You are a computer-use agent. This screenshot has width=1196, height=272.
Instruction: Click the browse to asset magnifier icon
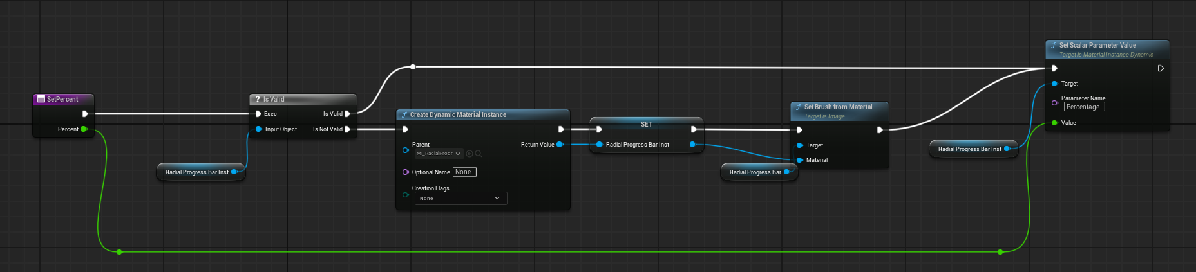pyautogui.click(x=479, y=154)
